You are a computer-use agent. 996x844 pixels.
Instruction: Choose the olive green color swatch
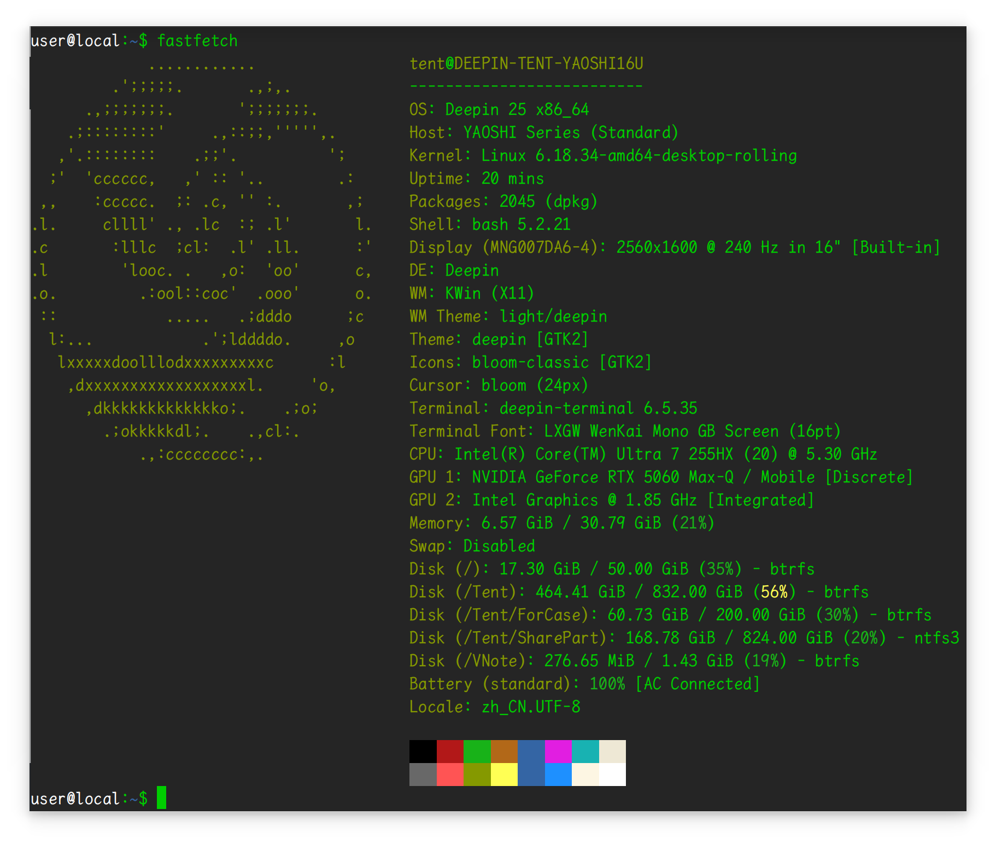pos(477,775)
